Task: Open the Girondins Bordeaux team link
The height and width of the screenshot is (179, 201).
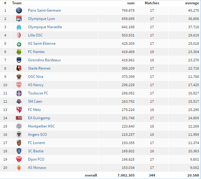Action: point(44,60)
